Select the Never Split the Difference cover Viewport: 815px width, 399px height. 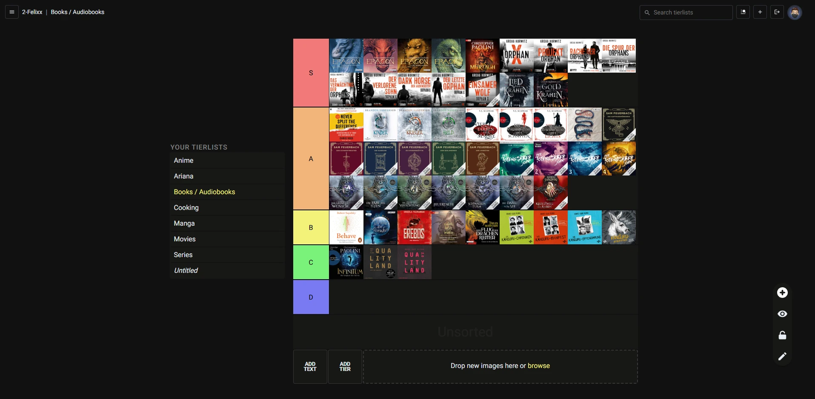pyautogui.click(x=346, y=125)
